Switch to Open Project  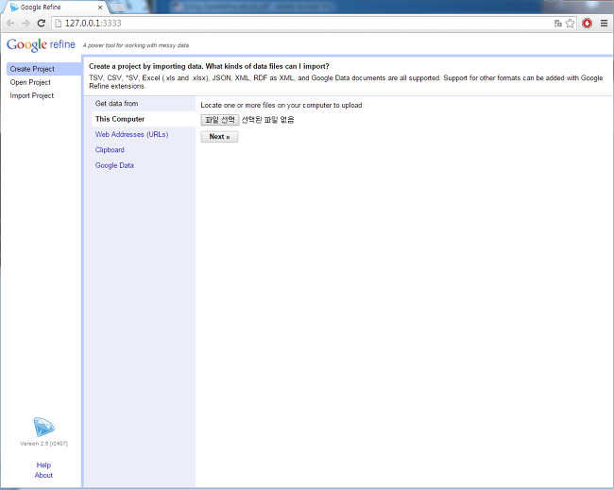[x=30, y=82]
